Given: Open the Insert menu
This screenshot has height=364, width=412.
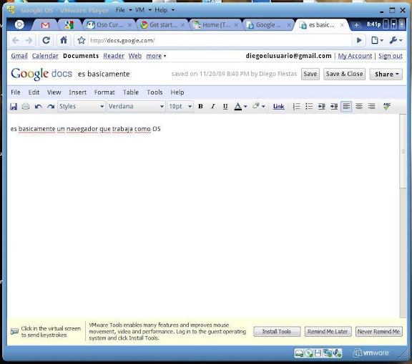Looking at the screenshot, I should pyautogui.click(x=78, y=92).
